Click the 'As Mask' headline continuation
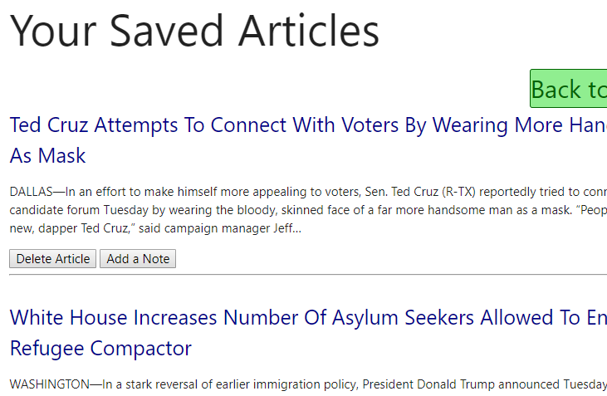Screen dimensions: 607x396 tap(47, 155)
